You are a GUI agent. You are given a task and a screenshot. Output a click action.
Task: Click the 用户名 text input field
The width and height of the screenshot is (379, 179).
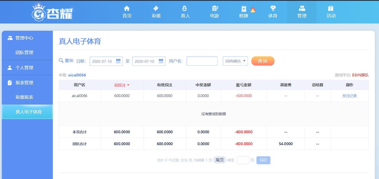pos(202,61)
